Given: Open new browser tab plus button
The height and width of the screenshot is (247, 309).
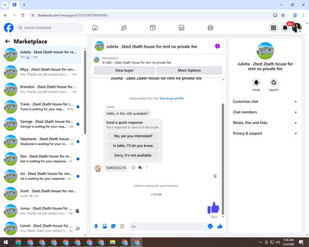Looking at the screenshot, I should click(24, 5).
